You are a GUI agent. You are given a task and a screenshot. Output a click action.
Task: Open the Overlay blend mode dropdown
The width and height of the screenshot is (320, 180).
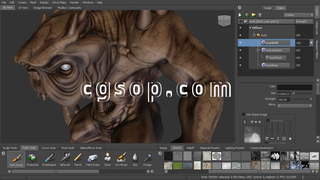click(298, 15)
